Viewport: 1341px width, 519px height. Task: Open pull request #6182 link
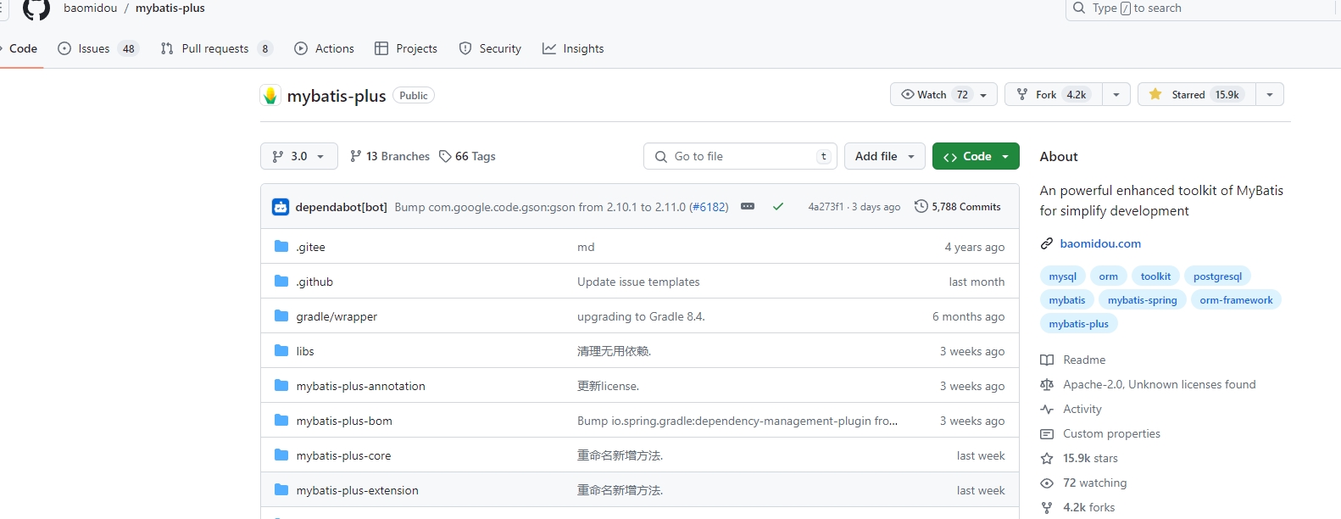click(709, 207)
